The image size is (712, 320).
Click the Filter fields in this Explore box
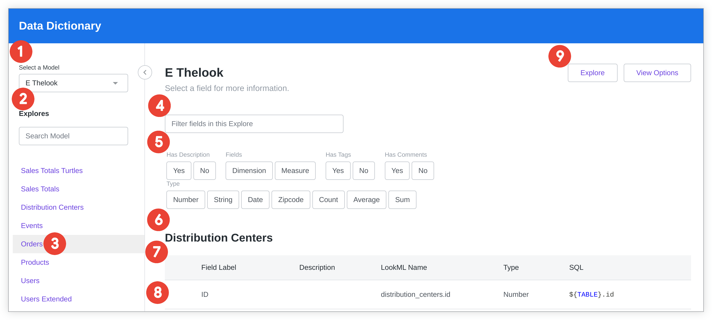(x=254, y=124)
